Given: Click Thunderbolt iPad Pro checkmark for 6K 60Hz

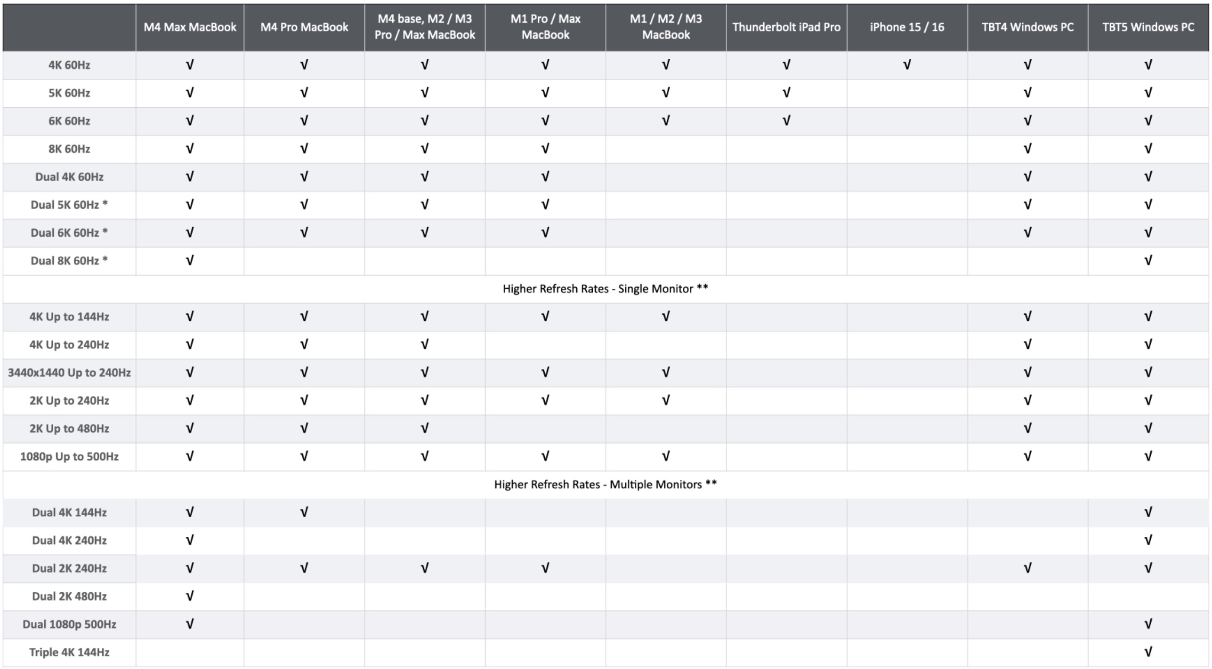Looking at the screenshot, I should tap(786, 120).
